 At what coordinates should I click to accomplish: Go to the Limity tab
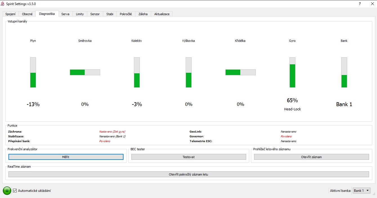coord(80,14)
